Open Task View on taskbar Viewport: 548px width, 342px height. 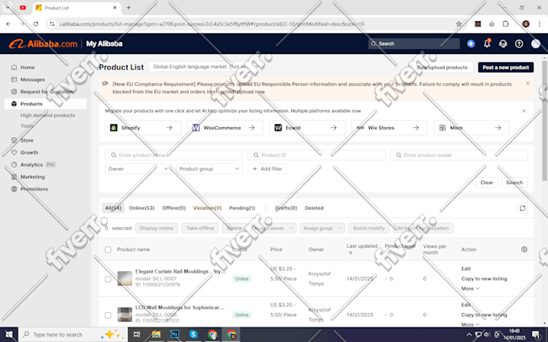(137, 335)
